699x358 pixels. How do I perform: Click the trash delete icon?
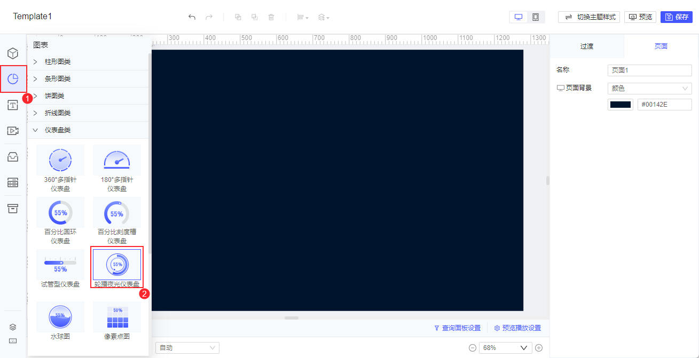[x=271, y=17]
